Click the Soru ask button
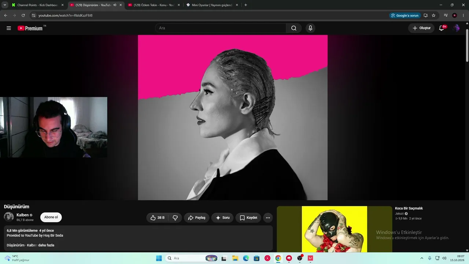The image size is (469, 264). tap(222, 218)
